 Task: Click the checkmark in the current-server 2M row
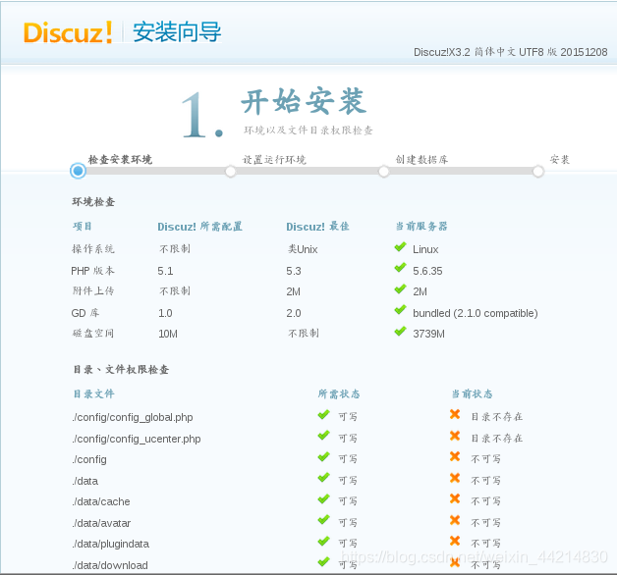[x=400, y=289]
